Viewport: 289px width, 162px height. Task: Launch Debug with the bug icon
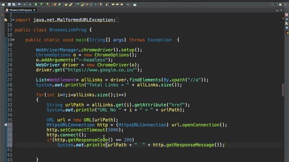(30, 4)
